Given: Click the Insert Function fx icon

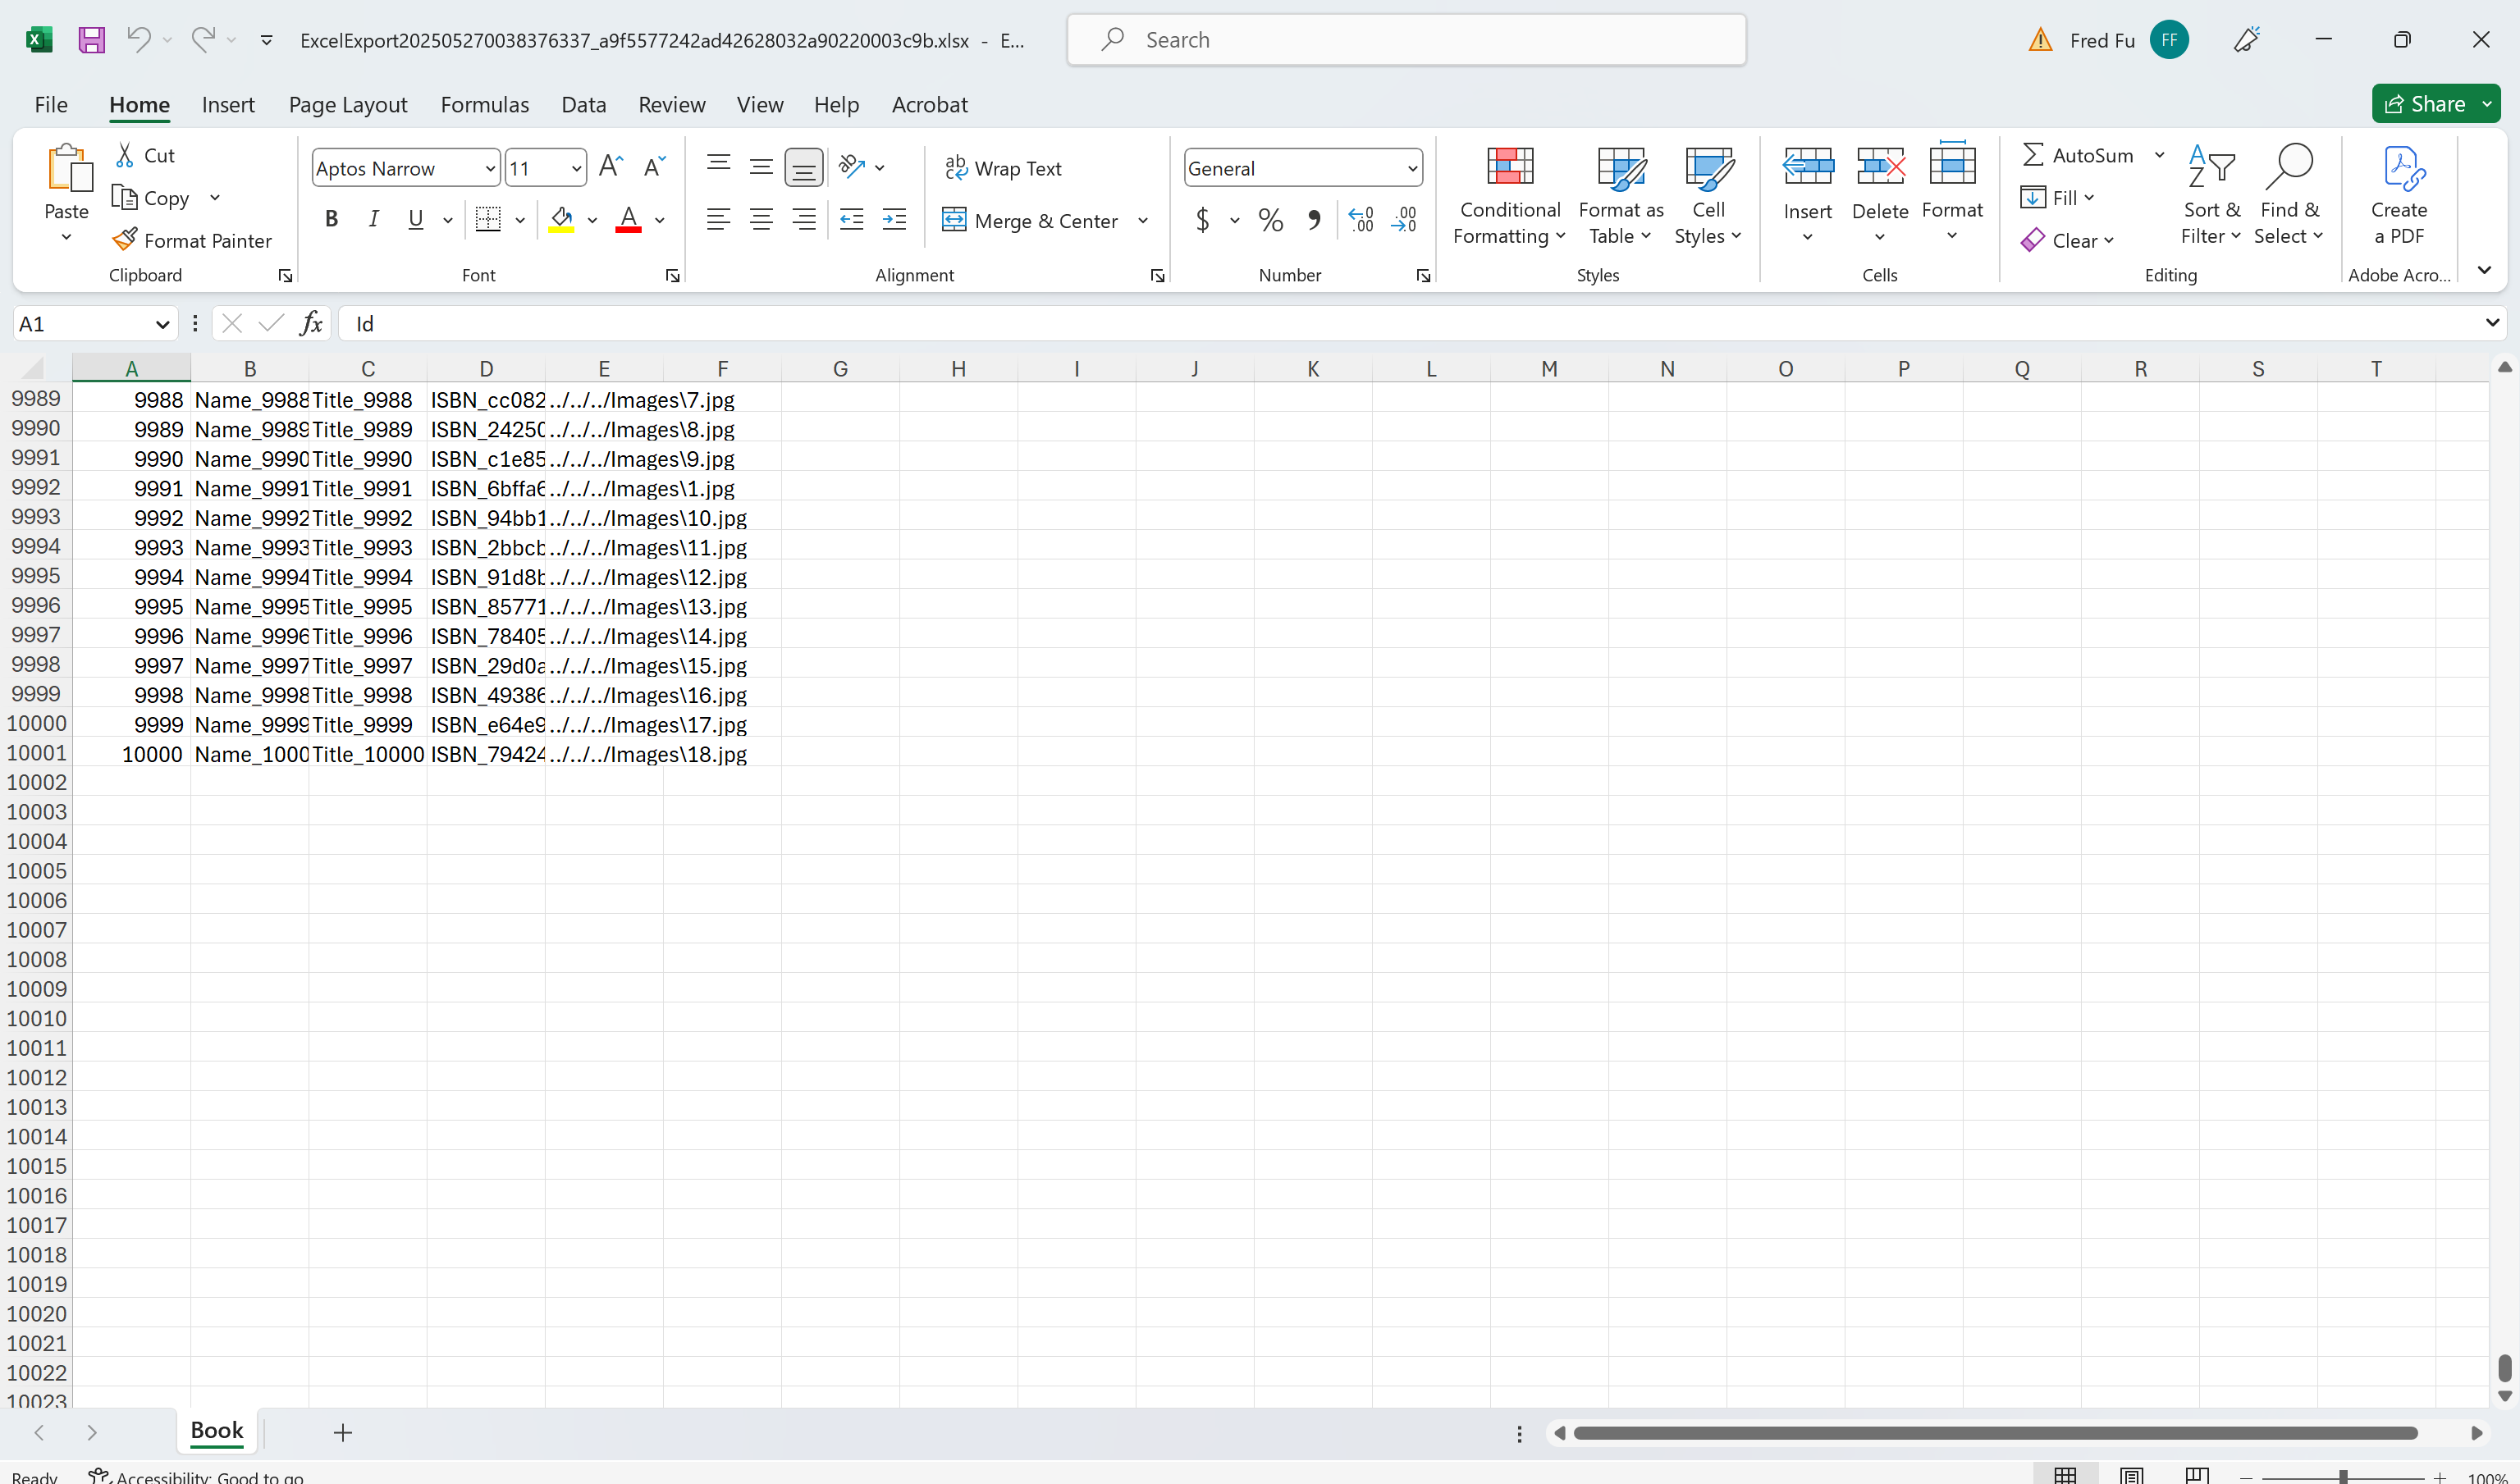Looking at the screenshot, I should coord(311,323).
